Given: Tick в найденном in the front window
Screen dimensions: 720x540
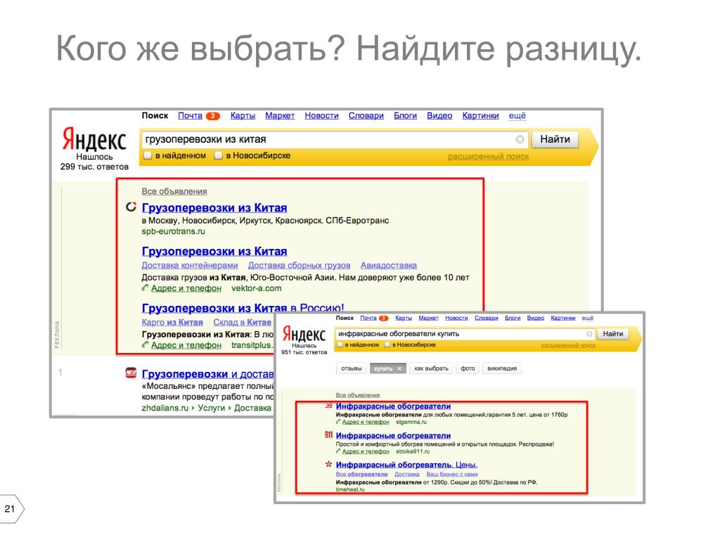Looking at the screenshot, I should 340,345.
